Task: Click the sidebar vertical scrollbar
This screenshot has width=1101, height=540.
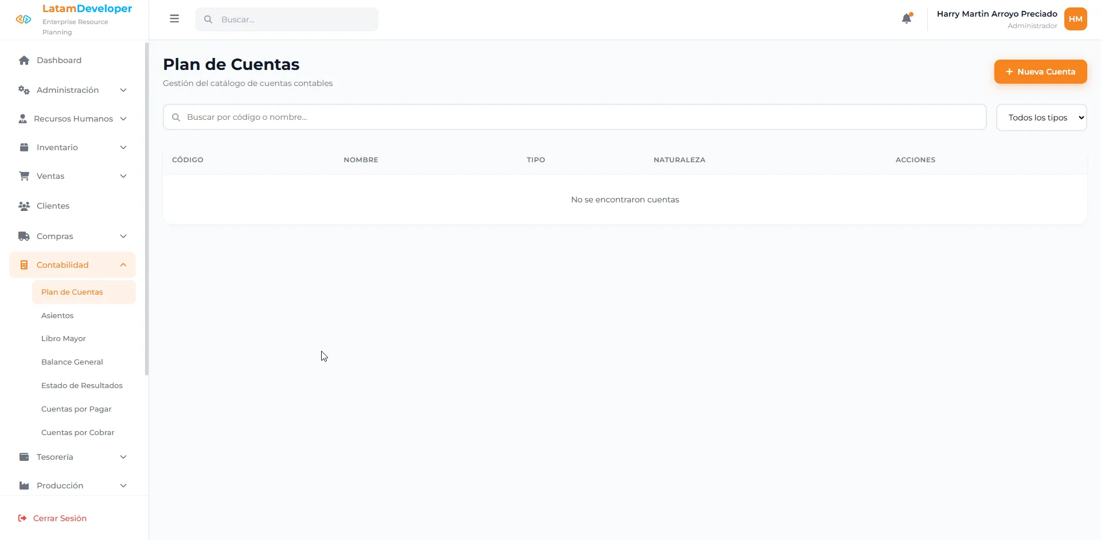Action: point(147,209)
